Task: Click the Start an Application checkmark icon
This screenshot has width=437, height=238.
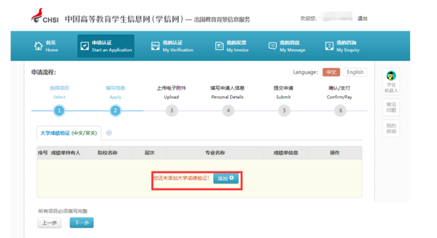Action: tap(84, 46)
